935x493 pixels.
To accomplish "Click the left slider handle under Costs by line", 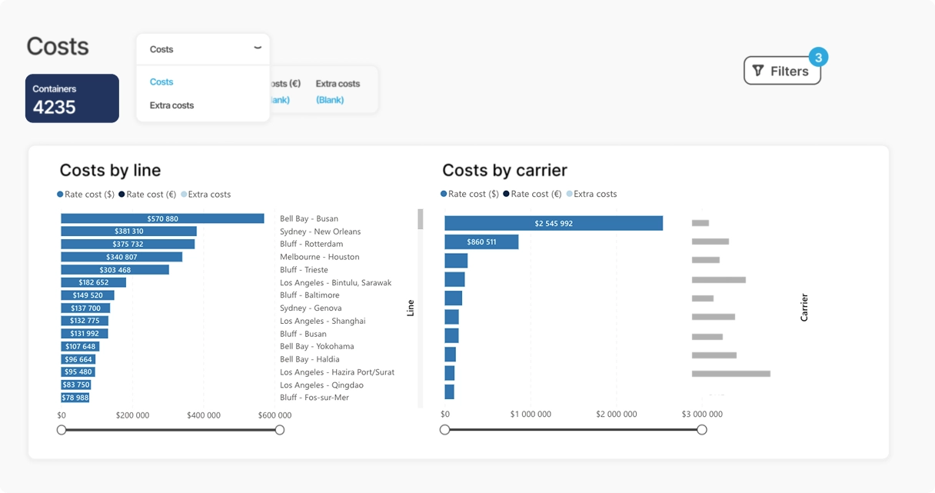I will [x=62, y=430].
